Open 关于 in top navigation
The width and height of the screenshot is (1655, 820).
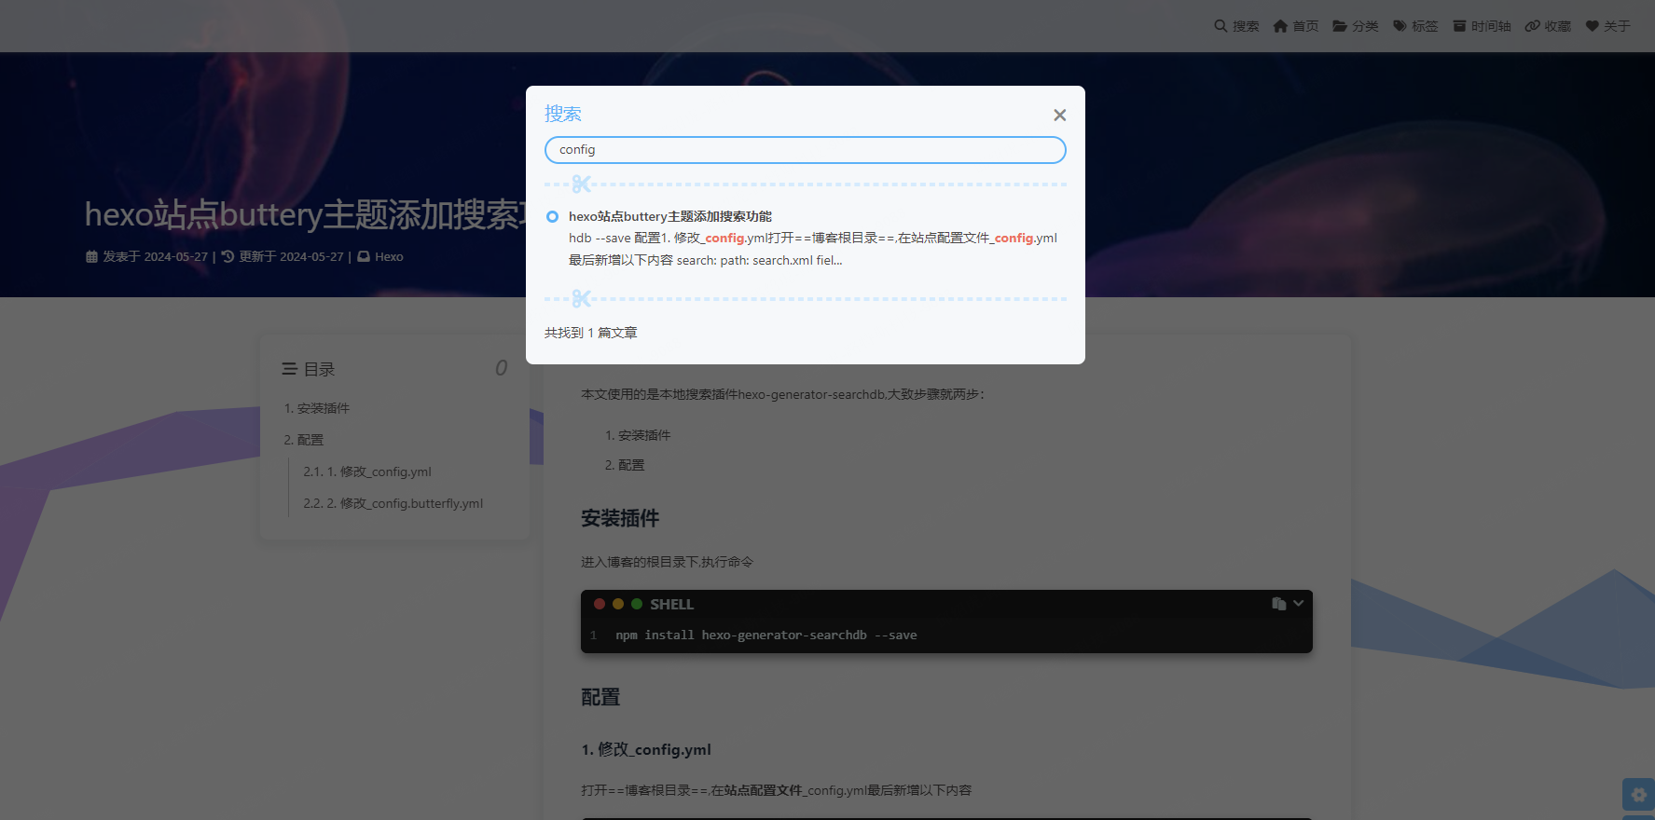tap(1607, 26)
